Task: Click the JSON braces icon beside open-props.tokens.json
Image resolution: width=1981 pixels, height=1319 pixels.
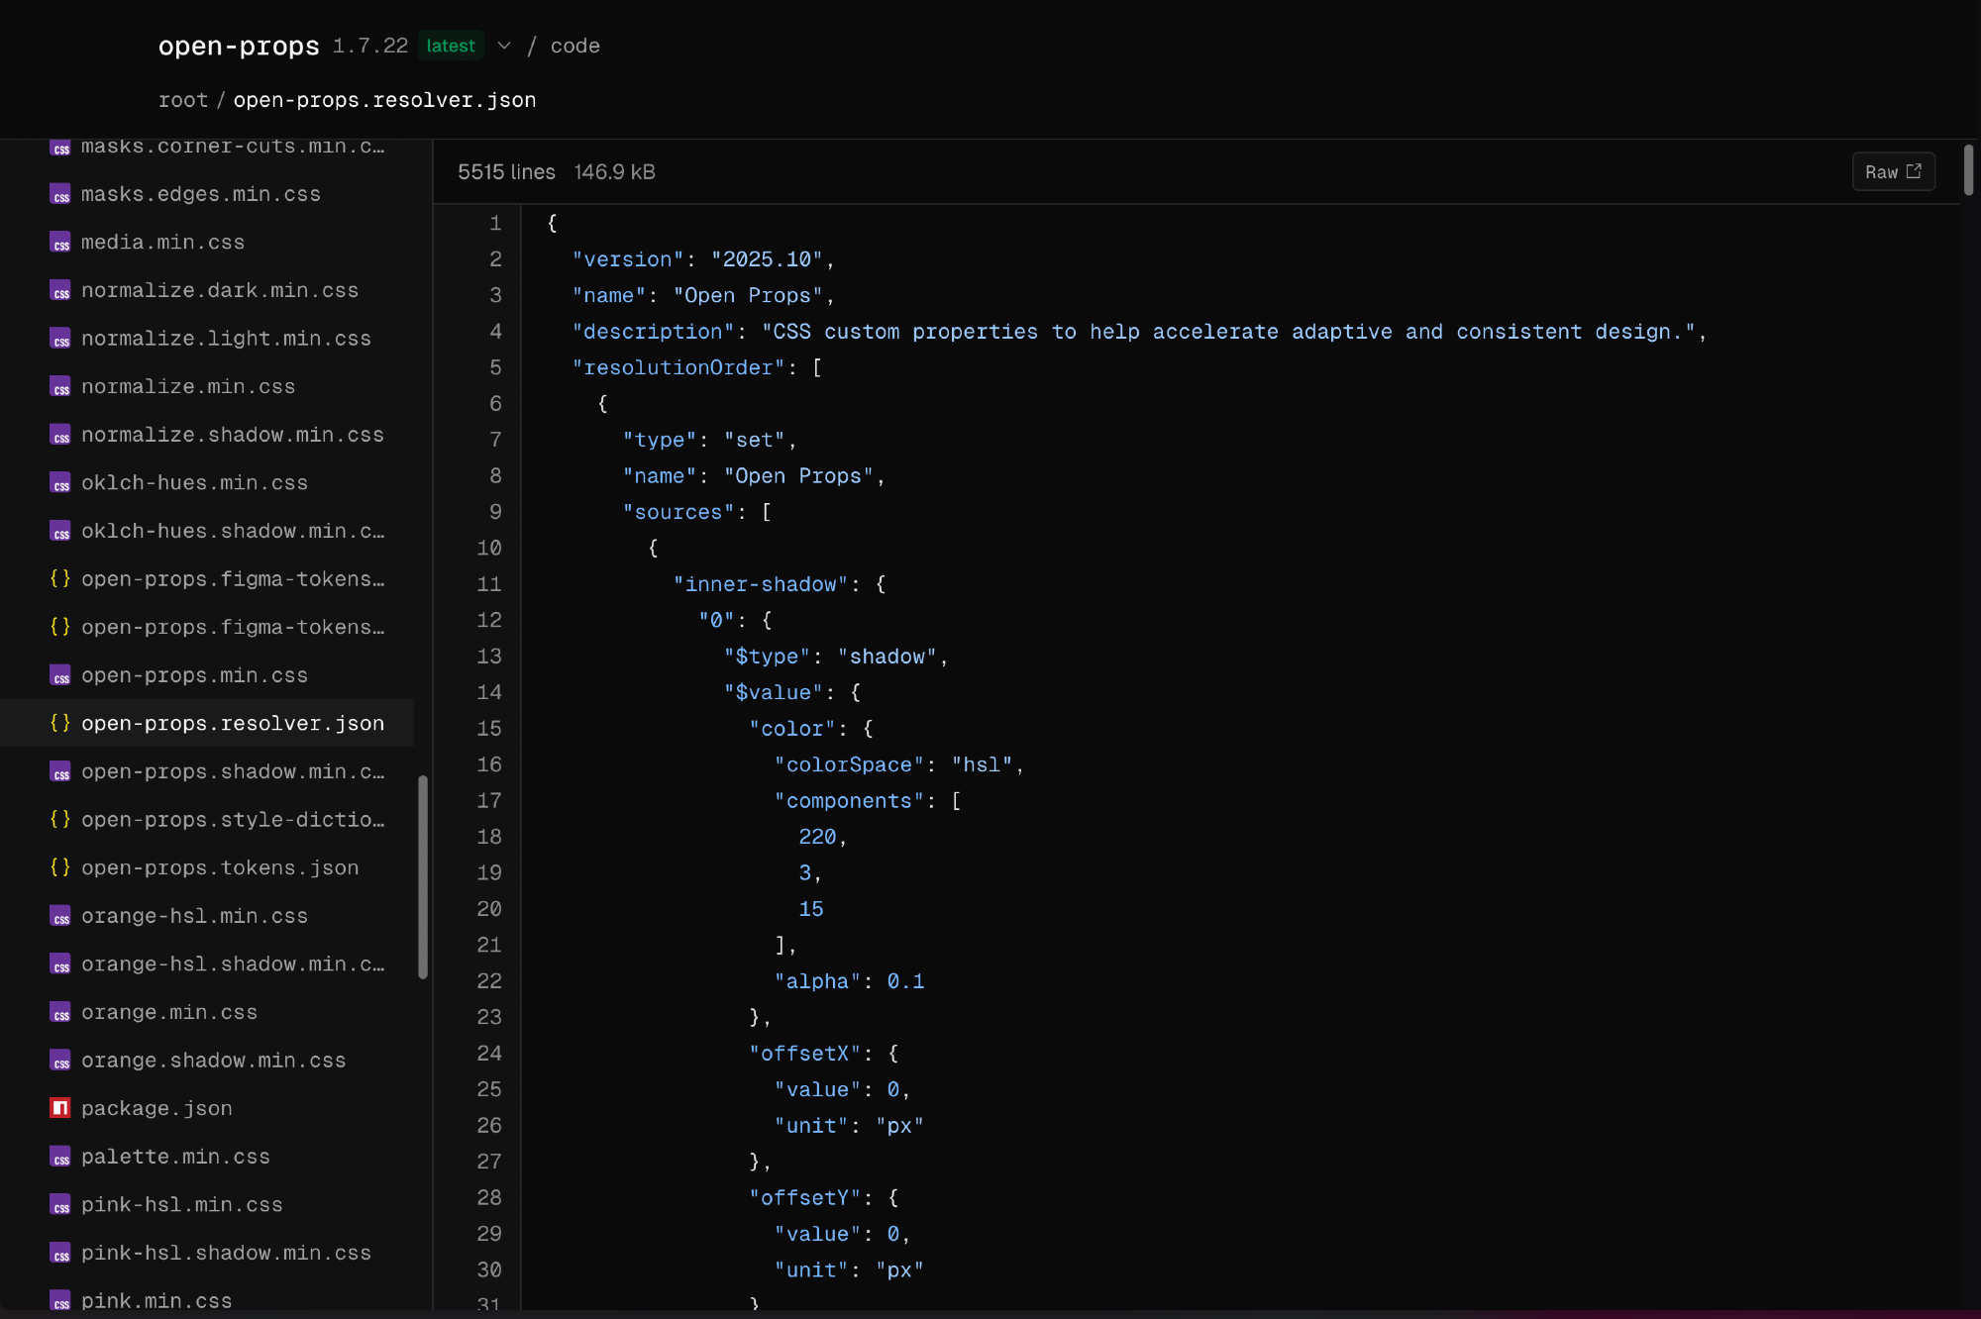Action: (x=60, y=867)
